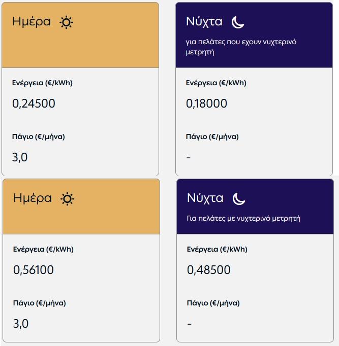Image resolution: width=339 pixels, height=346 pixels.
Task: Click the text 'για πελάτες που εχουν νυχτερινό μετρητή'
Action: click(241, 47)
